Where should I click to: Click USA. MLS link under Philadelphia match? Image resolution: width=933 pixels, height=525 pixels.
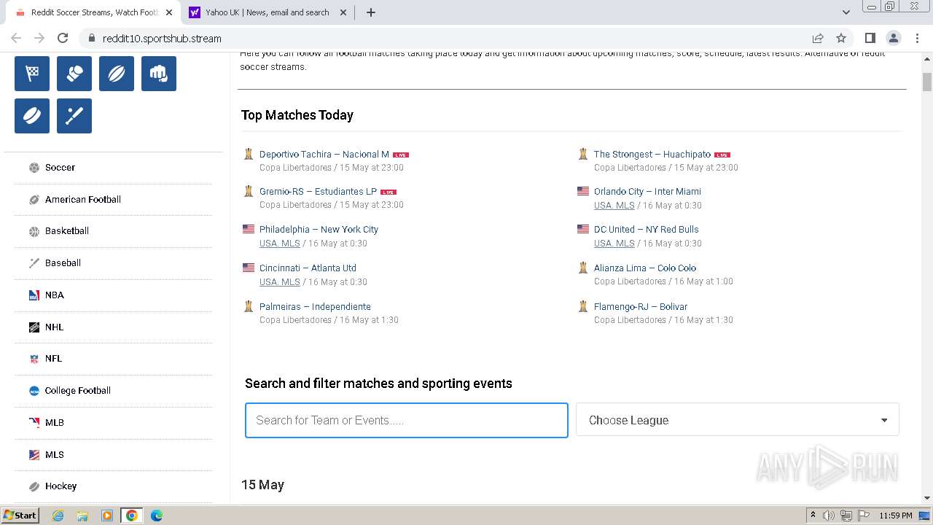280,244
